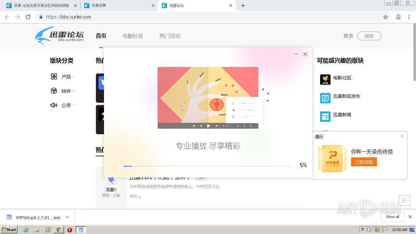This screenshot has height=234, width=416.
Task: Click the installer progress bar
Action: (208, 166)
